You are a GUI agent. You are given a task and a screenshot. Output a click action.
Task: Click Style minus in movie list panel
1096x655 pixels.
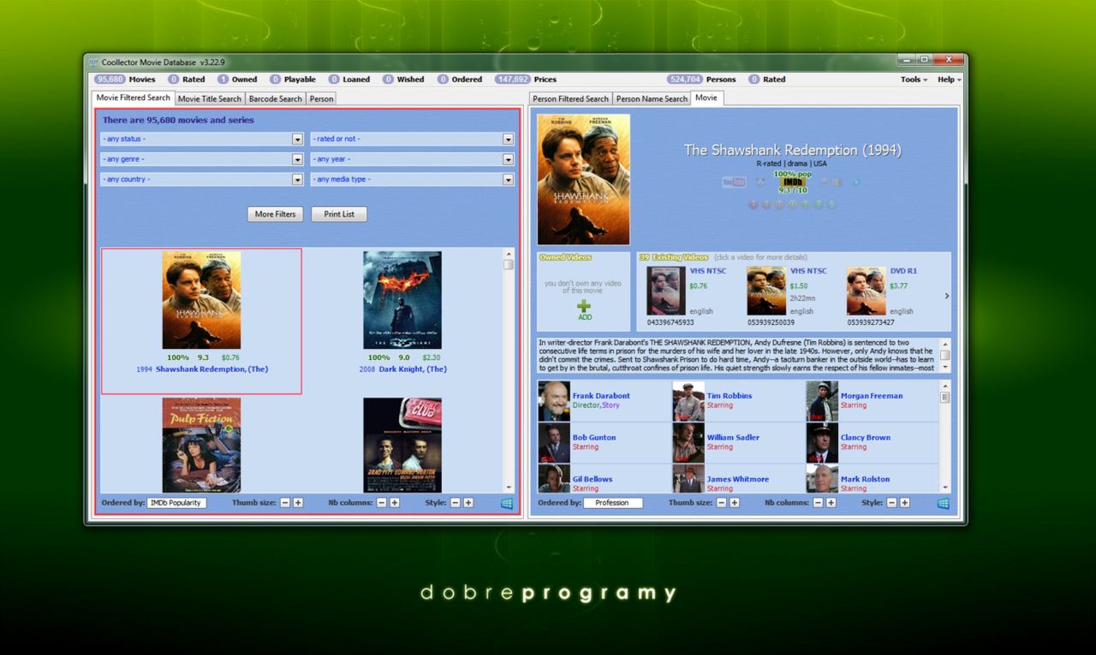[x=456, y=503]
